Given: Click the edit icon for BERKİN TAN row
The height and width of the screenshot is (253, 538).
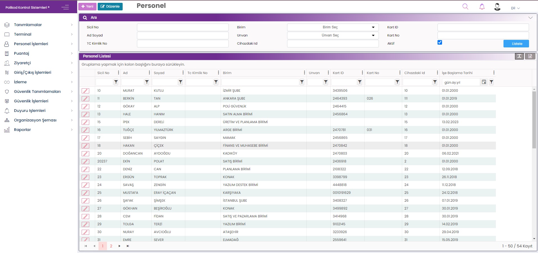Looking at the screenshot, I should point(86,98).
